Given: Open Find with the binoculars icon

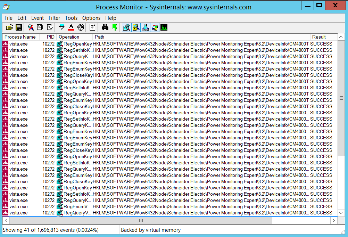Looking at the screenshot, I should point(105,27).
